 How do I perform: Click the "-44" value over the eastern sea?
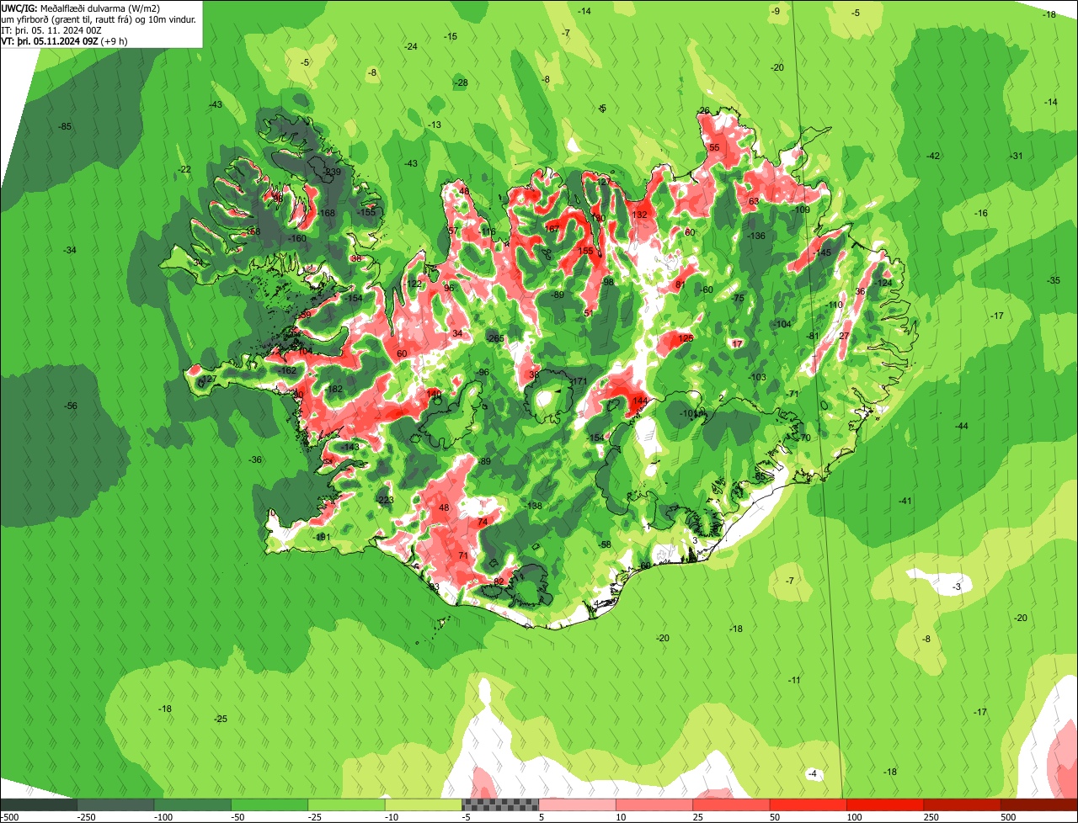tap(961, 427)
